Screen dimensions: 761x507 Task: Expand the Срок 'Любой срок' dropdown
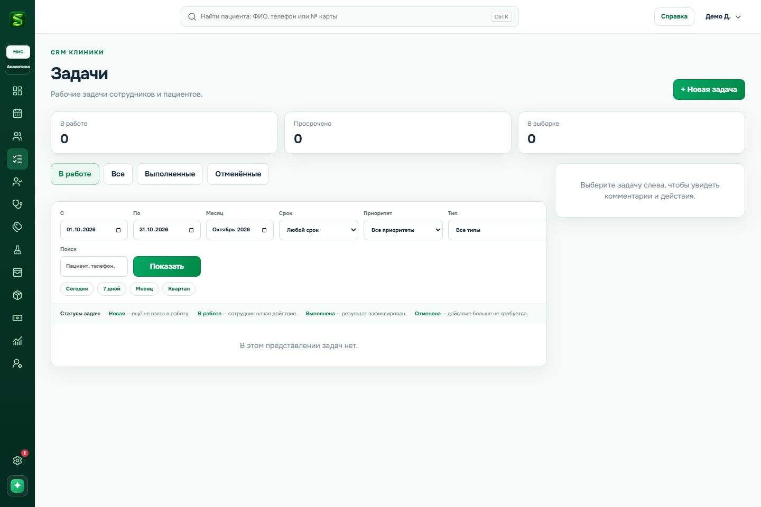point(319,230)
